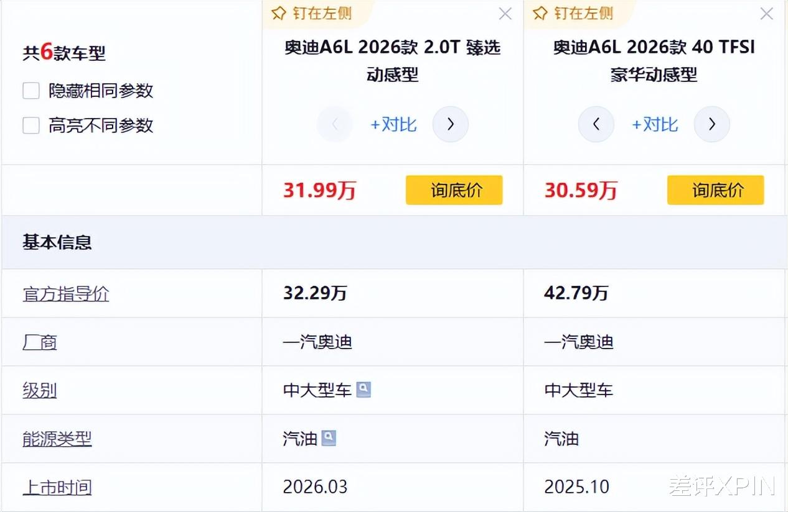Click 询底价 button for 31.99万 model
Screen dimensions: 788x512
click(454, 190)
